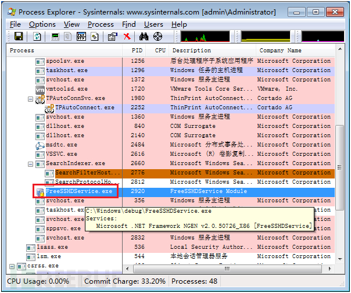
Task: Click the DLL/handle view toolbar icon
Action: click(95, 36)
